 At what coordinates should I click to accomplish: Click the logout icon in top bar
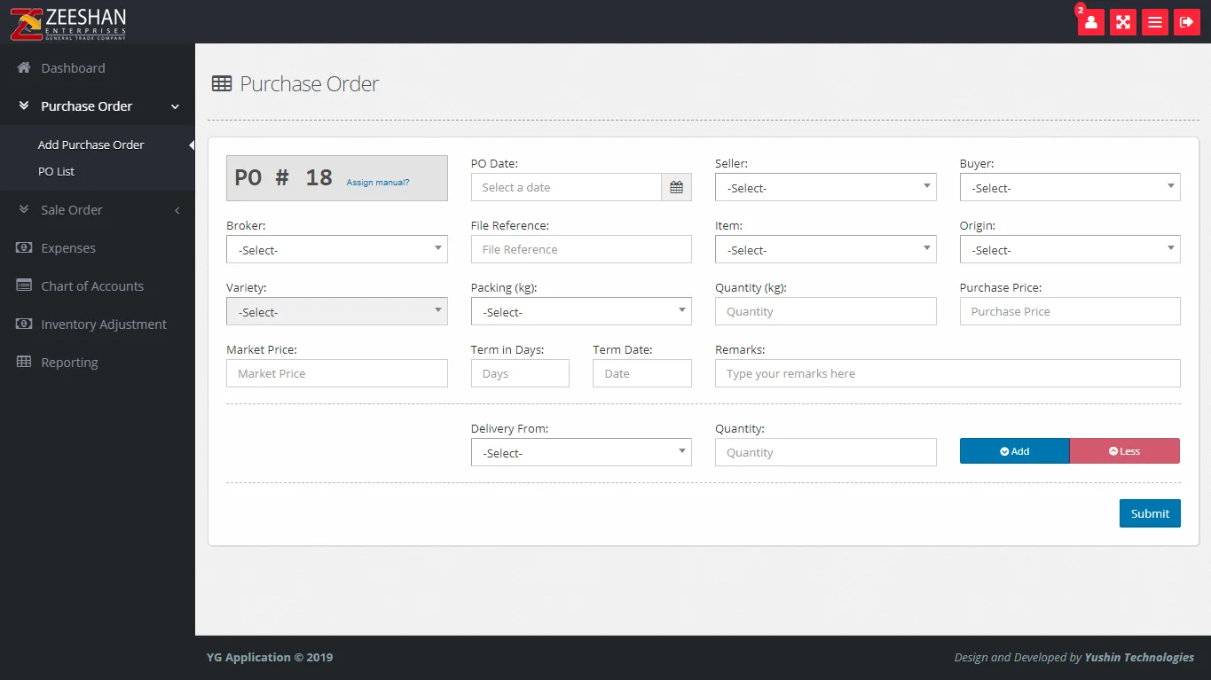pos(1186,22)
